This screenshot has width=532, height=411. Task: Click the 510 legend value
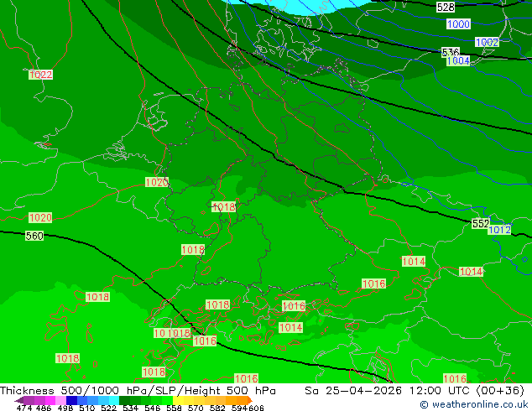87,408
